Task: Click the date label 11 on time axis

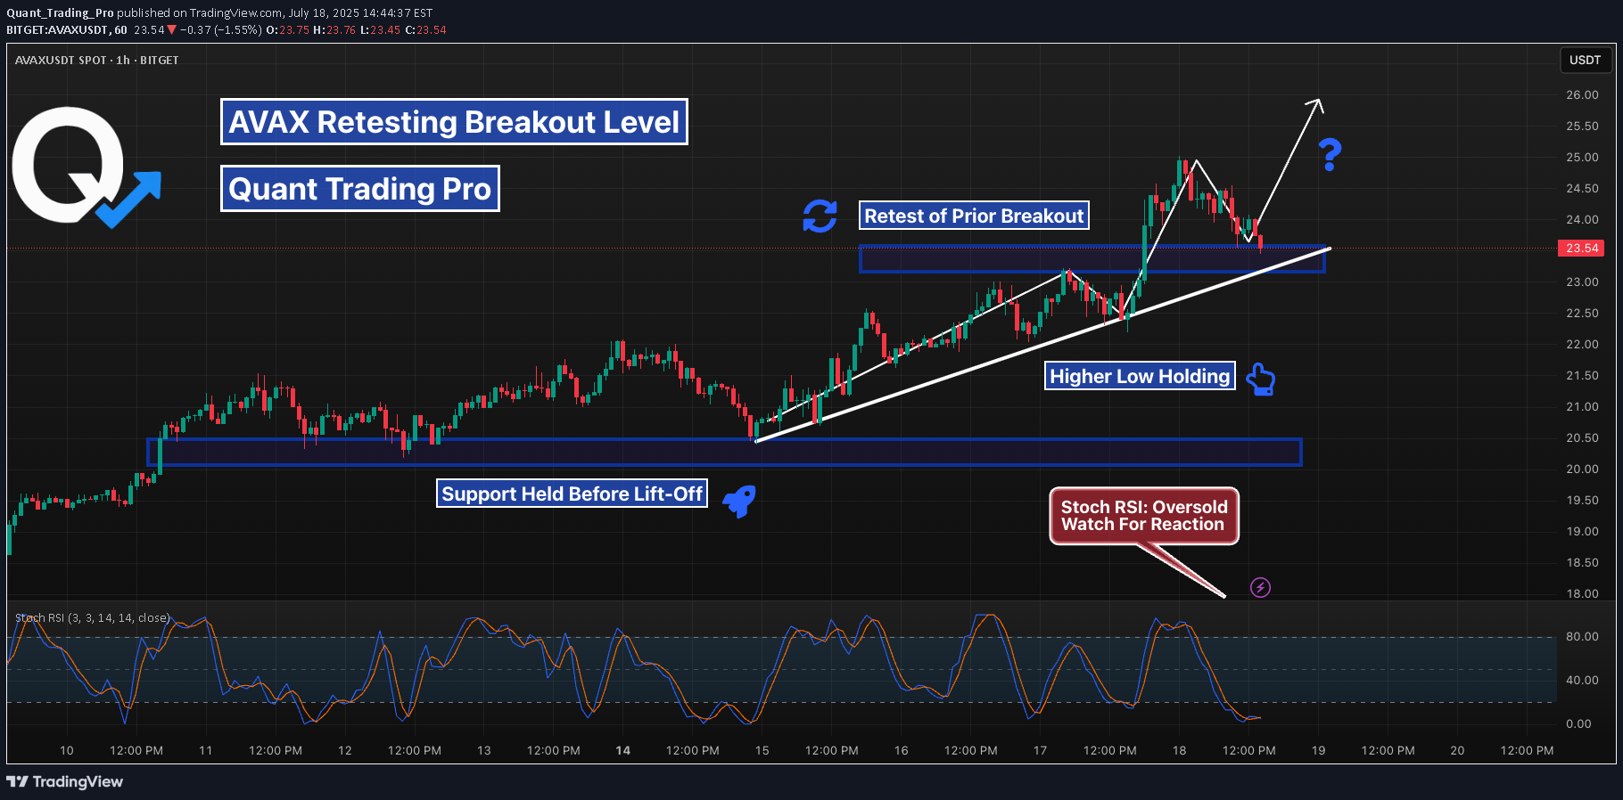Action: (206, 750)
